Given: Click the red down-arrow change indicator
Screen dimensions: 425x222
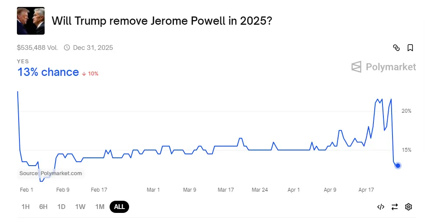Looking at the screenshot, I should pyautogui.click(x=84, y=74).
